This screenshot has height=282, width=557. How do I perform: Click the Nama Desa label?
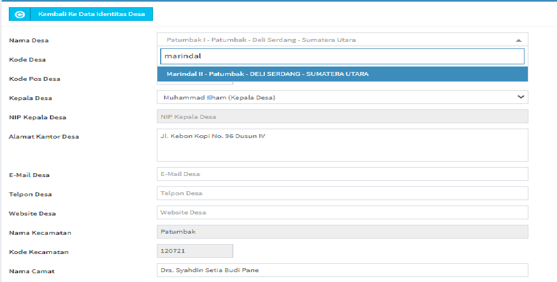coord(29,41)
